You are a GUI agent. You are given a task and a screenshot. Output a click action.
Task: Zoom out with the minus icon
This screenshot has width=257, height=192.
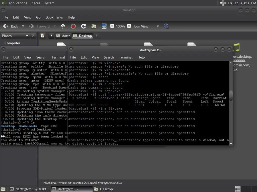[x=112, y=26]
